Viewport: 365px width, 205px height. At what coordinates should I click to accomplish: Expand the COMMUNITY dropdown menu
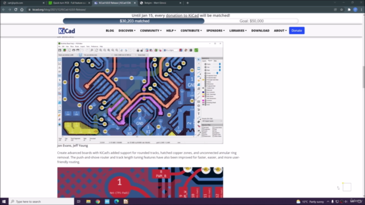[151, 31]
